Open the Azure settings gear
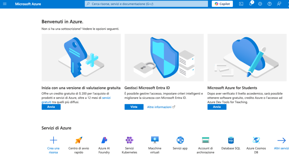 pyautogui.click(x=260, y=4)
